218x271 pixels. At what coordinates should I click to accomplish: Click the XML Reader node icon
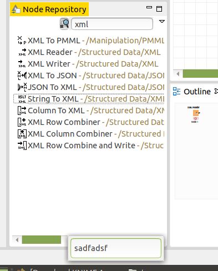tap(22, 52)
